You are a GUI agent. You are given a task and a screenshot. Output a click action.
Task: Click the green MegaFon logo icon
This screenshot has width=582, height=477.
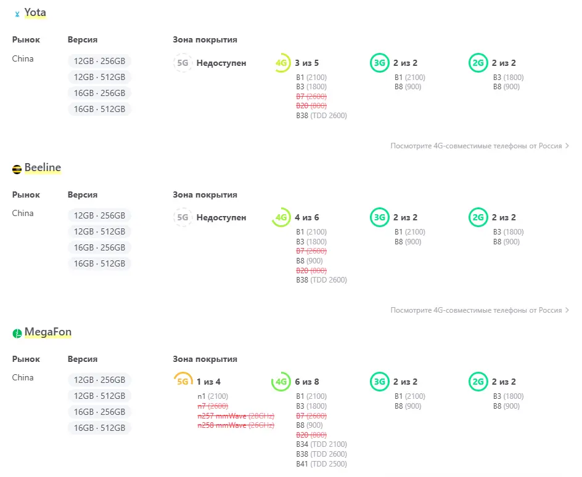pyautogui.click(x=17, y=334)
